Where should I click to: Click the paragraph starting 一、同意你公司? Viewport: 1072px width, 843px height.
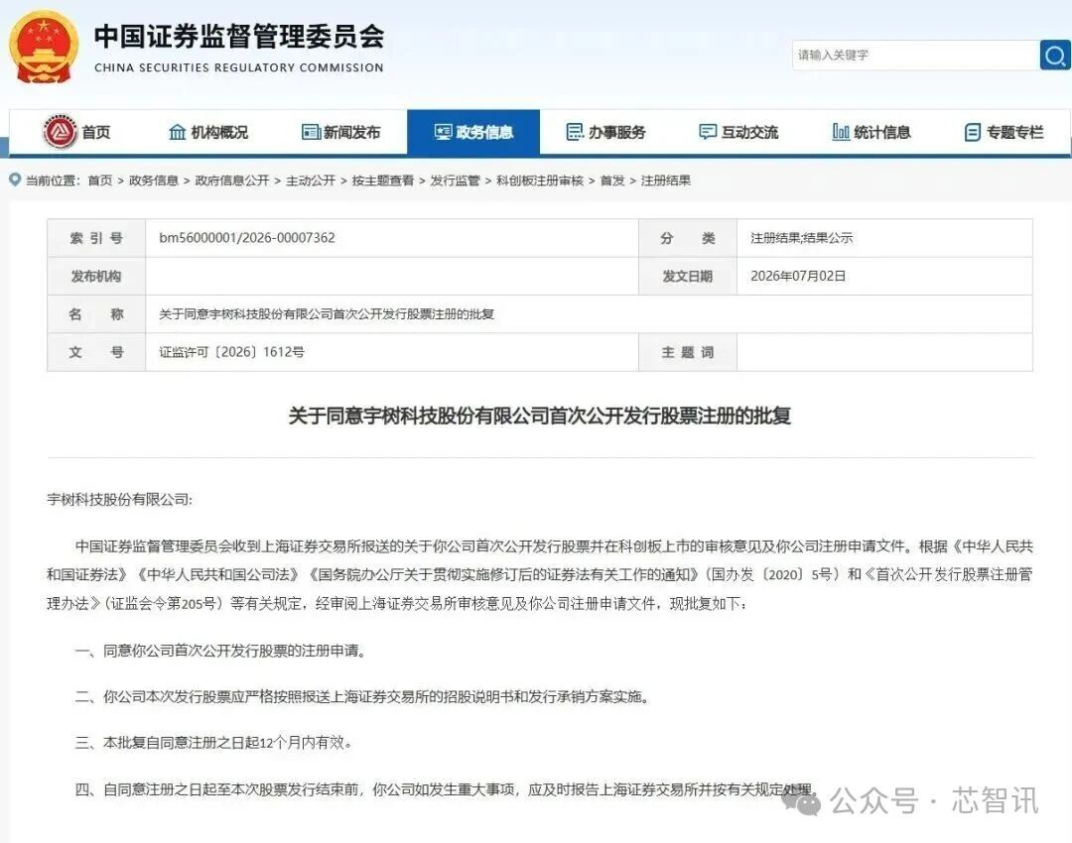(220, 651)
